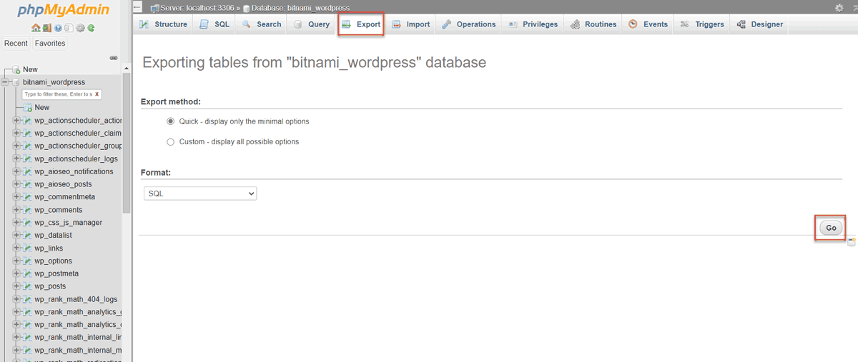Viewport: 858px width, 362px height.
Task: Click the left arrow panel collapse icon
Action: pyautogui.click(x=137, y=7)
